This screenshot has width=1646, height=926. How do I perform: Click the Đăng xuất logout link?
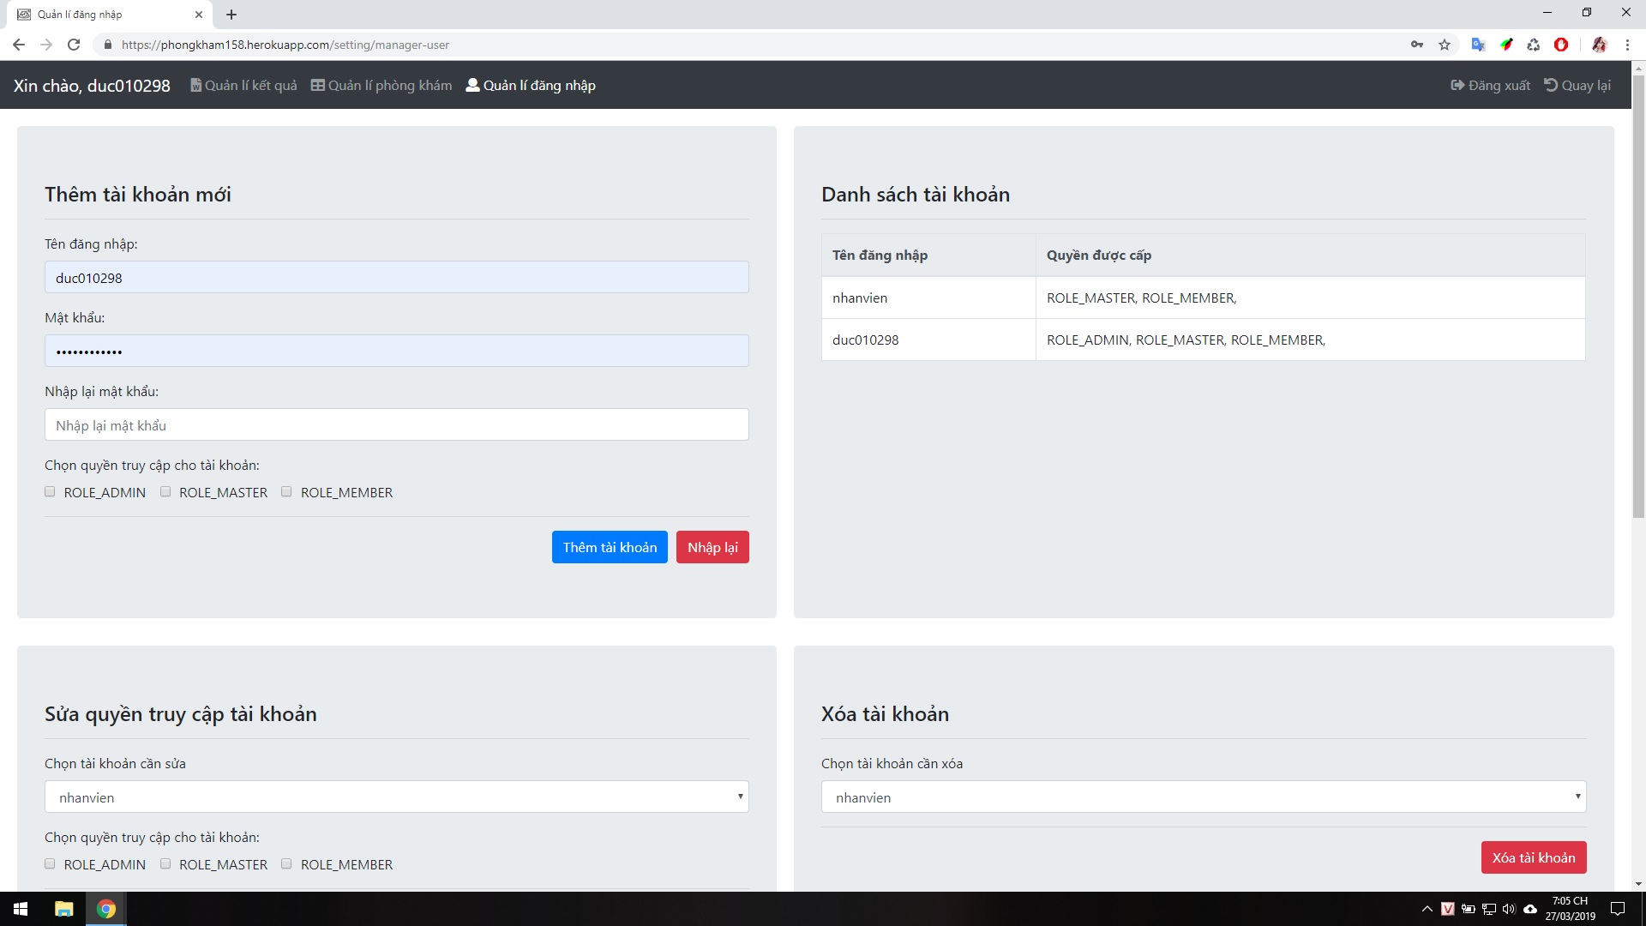1490,86
